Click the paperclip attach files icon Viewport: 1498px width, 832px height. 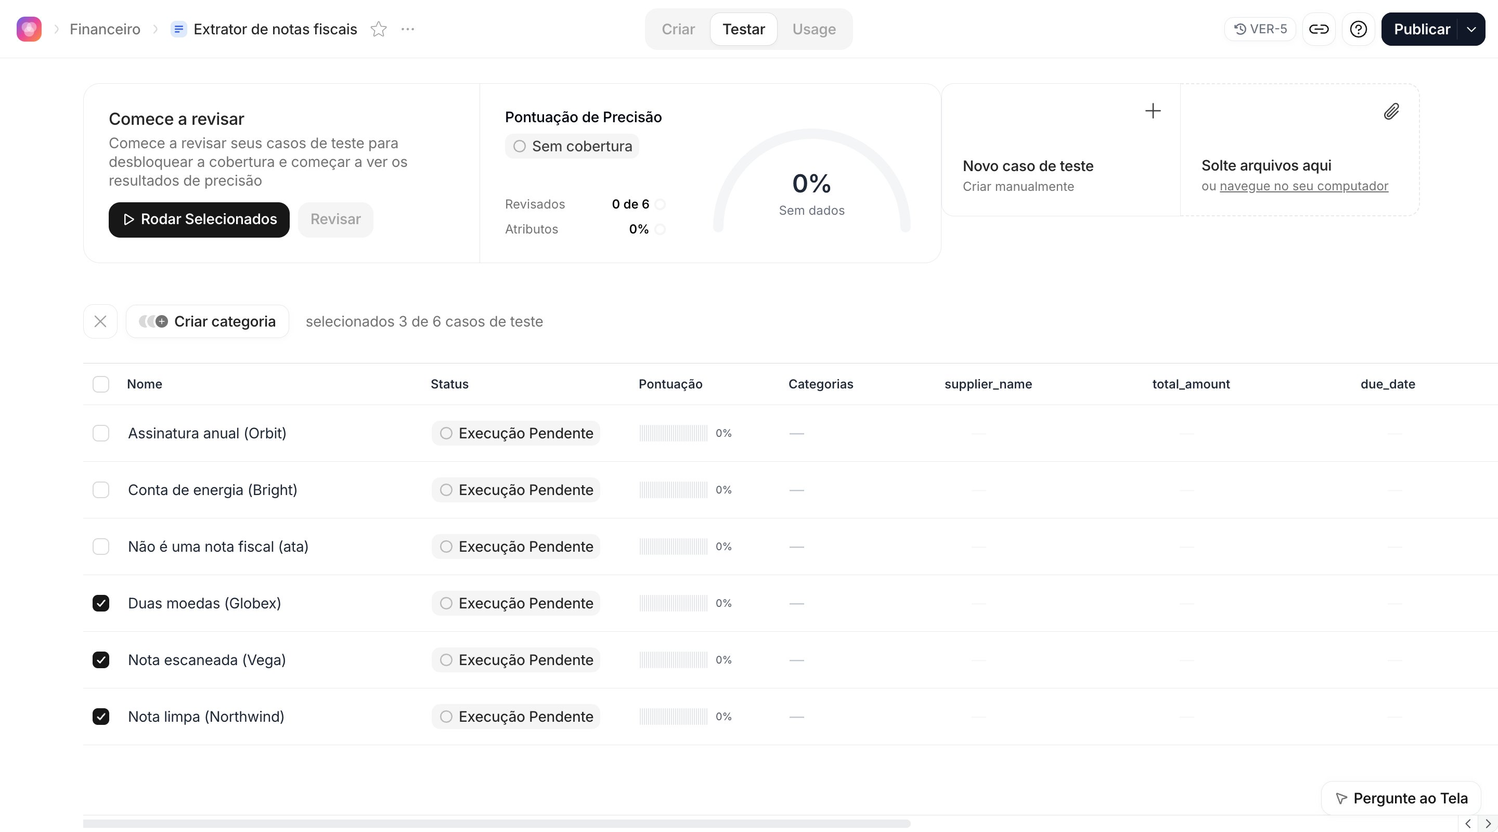coord(1391,111)
